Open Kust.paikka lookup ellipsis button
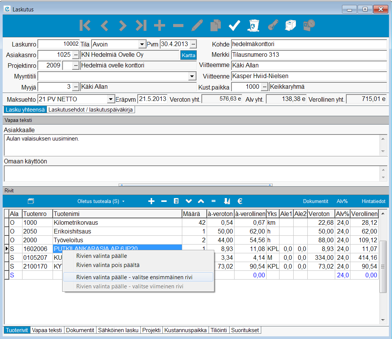The image size is (392, 339). click(265, 87)
